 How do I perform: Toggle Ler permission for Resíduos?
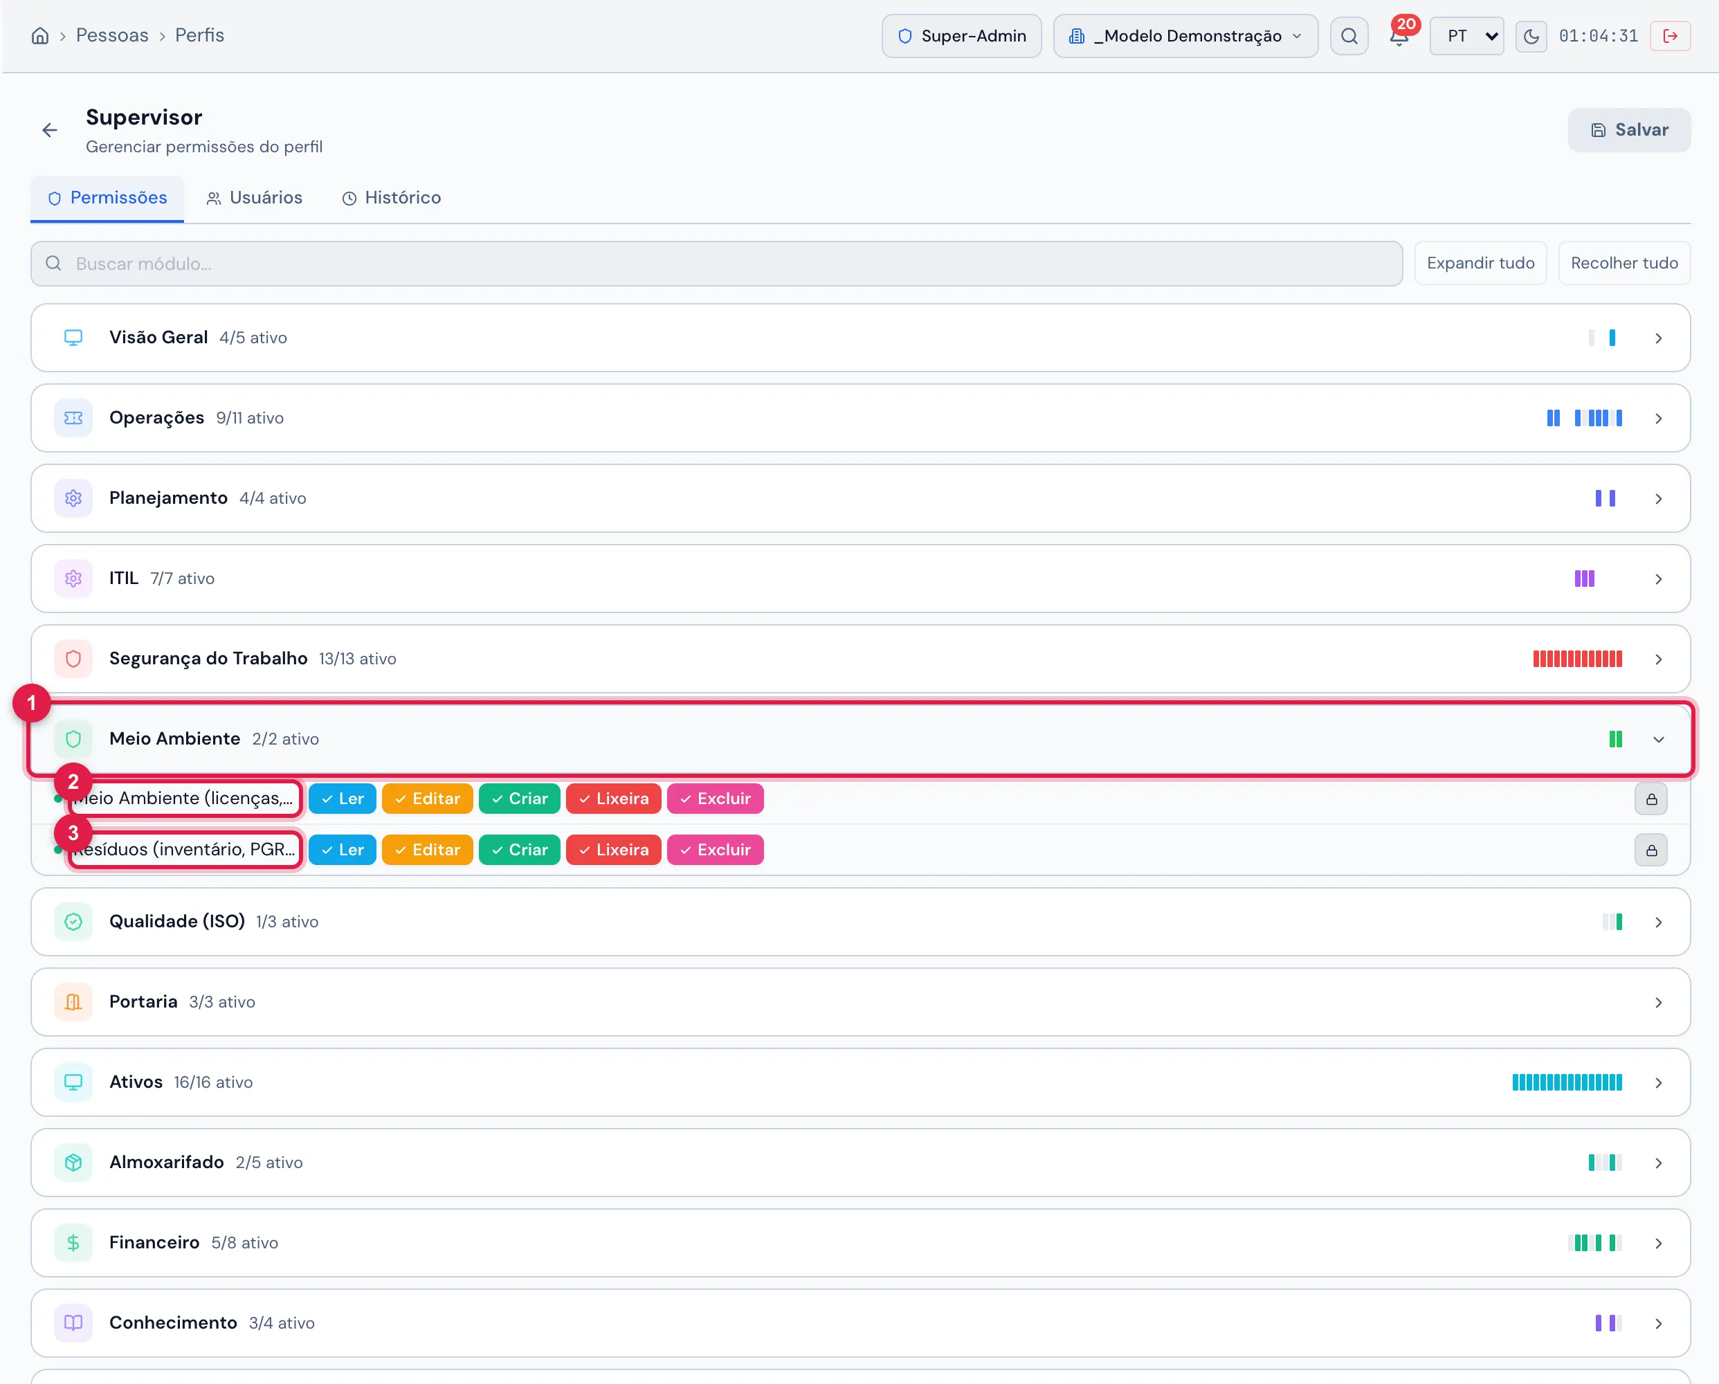pos(342,850)
